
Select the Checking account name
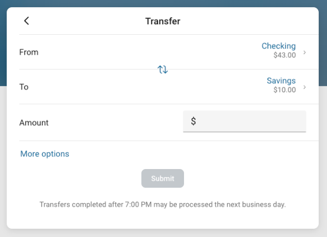(279, 46)
